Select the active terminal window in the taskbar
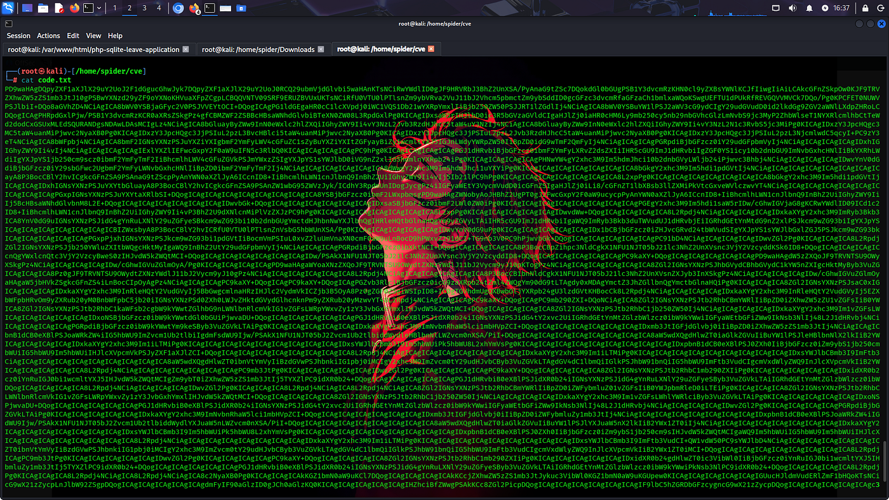The image size is (889, 500). click(210, 8)
